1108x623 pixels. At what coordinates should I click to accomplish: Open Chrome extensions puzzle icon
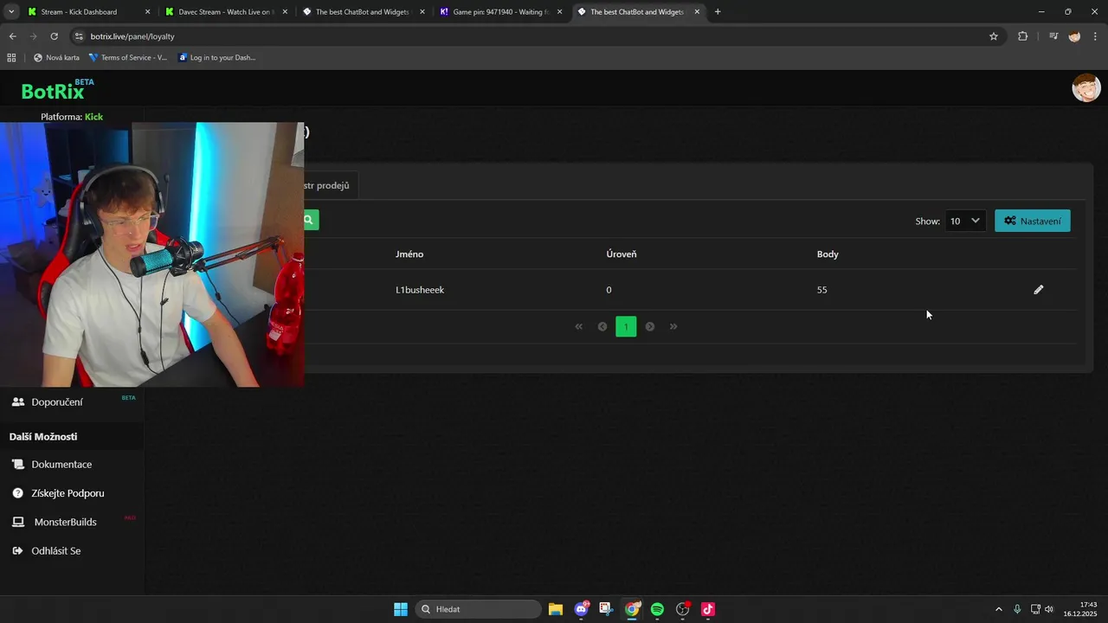[x=1022, y=36]
